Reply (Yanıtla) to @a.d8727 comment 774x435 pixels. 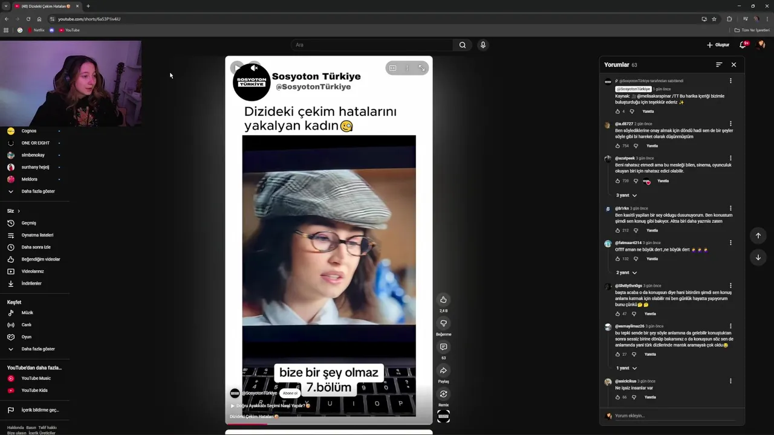652,146
